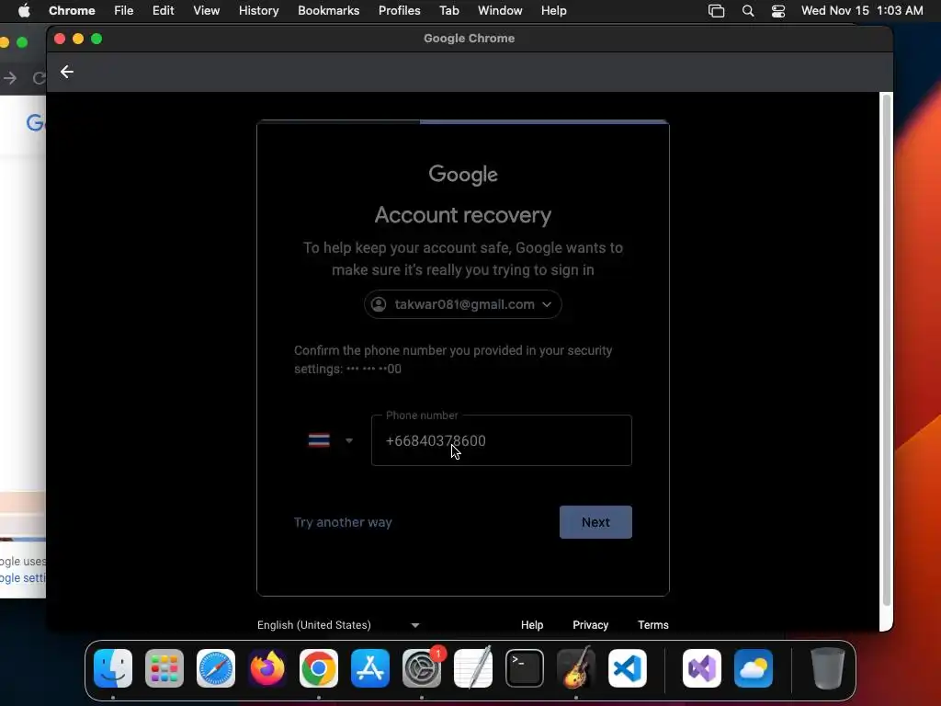Open Visual Studio Code in the dock
Image resolution: width=941 pixels, height=706 pixels.
pos(628,668)
